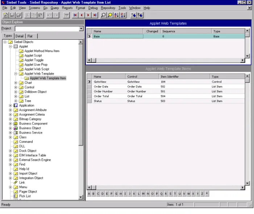Select the Order Date row selector
The image size is (254, 214).
(x=89, y=87)
